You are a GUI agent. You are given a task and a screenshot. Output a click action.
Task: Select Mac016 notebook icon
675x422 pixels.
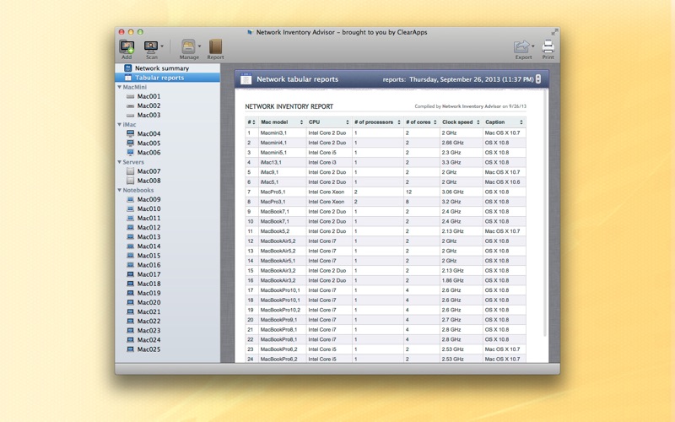(130, 265)
